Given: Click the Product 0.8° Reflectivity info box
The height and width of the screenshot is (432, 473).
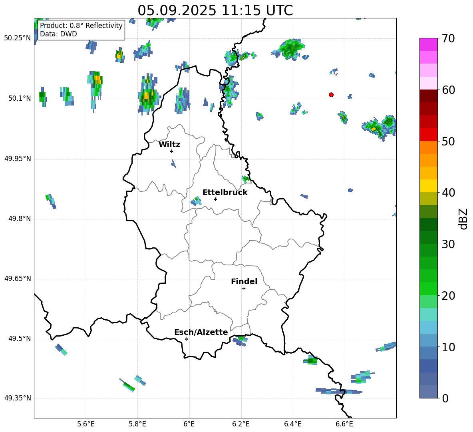Looking at the screenshot, I should tap(81, 30).
